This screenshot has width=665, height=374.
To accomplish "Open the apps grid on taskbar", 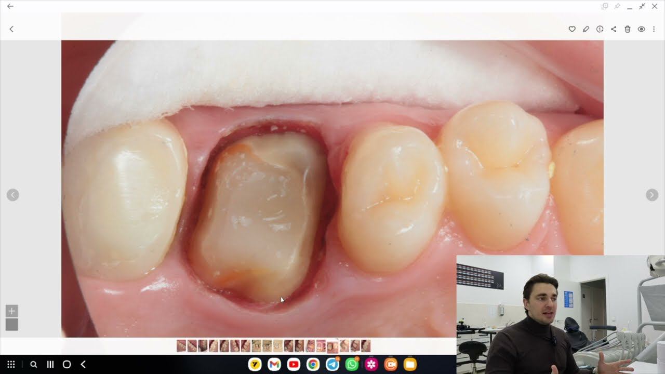I will (11, 365).
